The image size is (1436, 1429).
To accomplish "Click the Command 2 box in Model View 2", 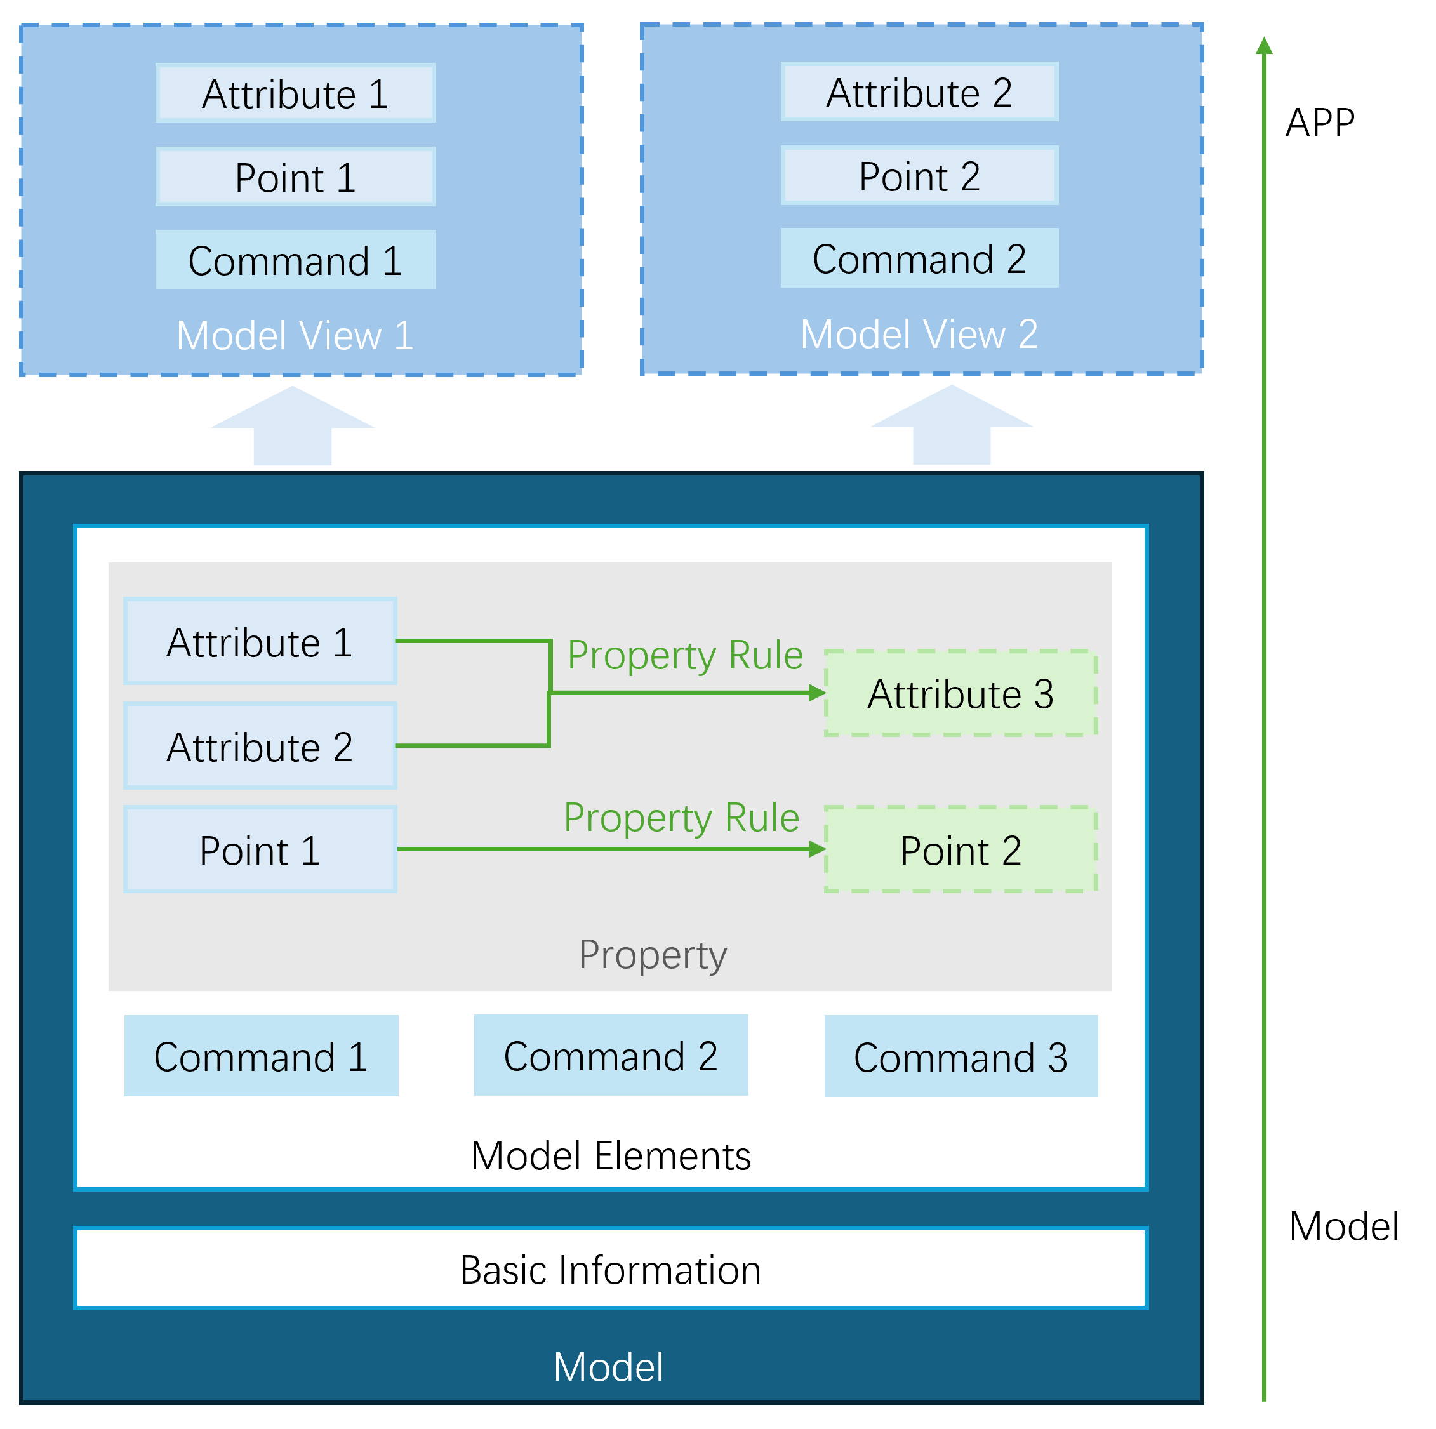I will click(919, 258).
